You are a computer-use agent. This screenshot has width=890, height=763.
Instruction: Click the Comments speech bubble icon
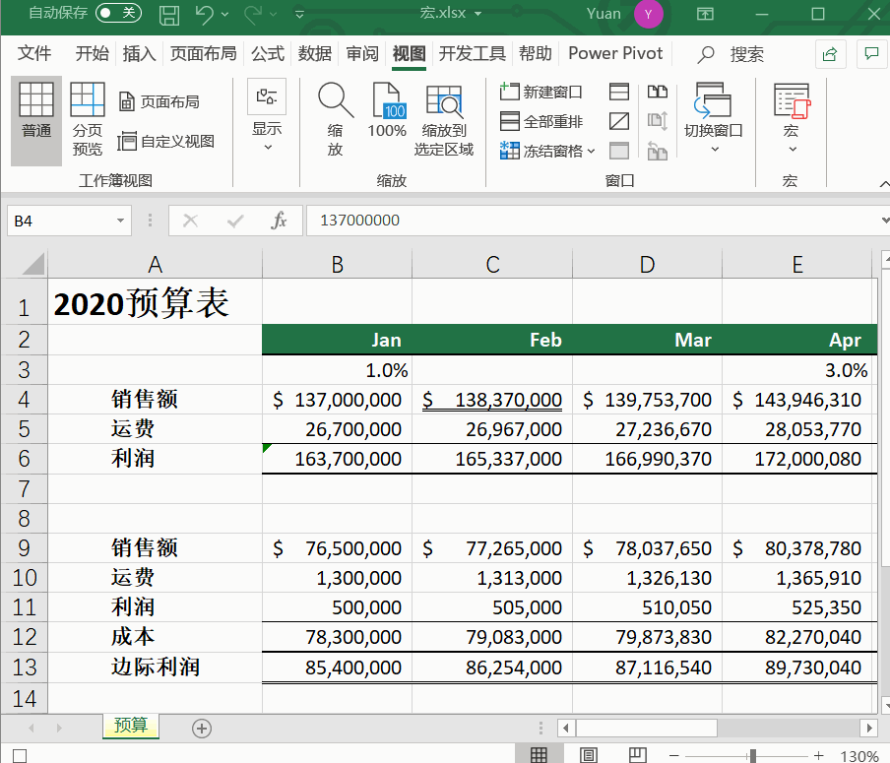[870, 54]
